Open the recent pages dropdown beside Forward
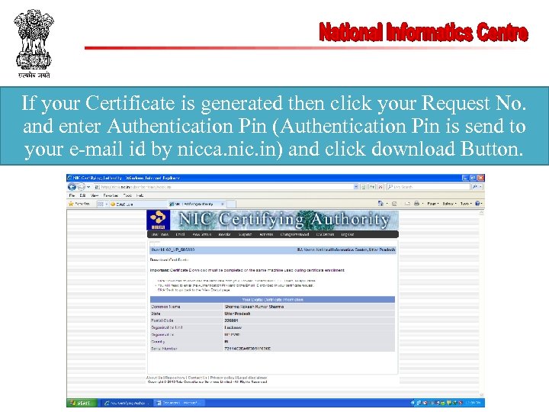 coord(88,187)
